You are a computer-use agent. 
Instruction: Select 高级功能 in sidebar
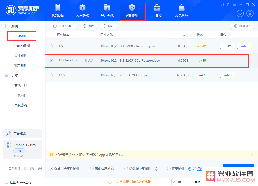pos(21,105)
